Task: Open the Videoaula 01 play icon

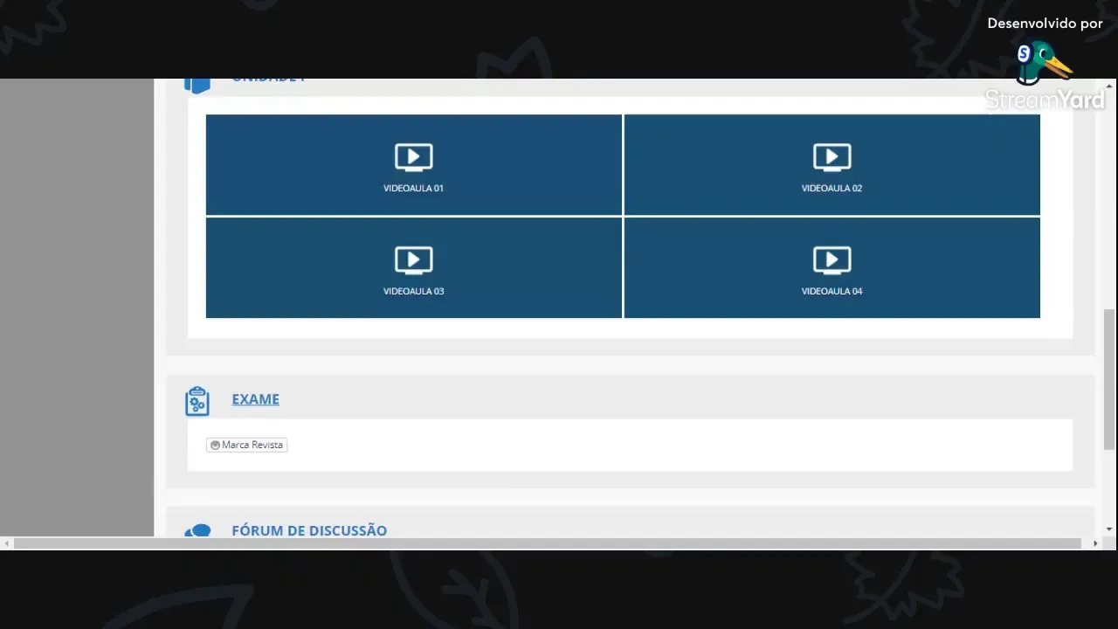Action: (414, 157)
